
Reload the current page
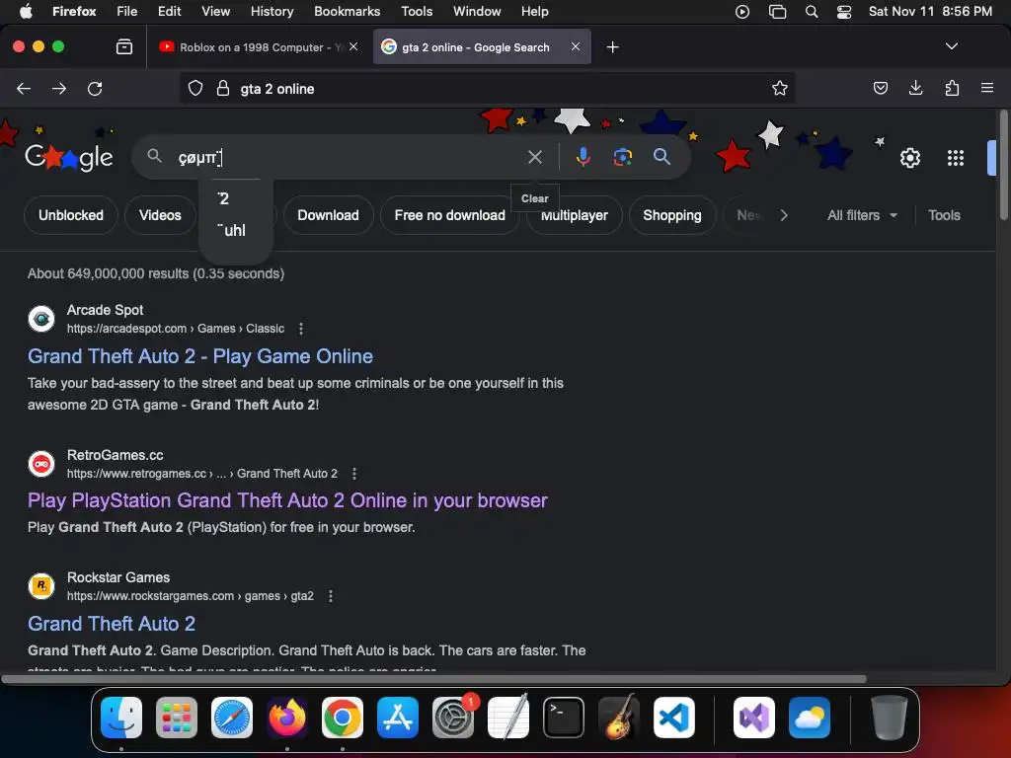click(x=95, y=88)
